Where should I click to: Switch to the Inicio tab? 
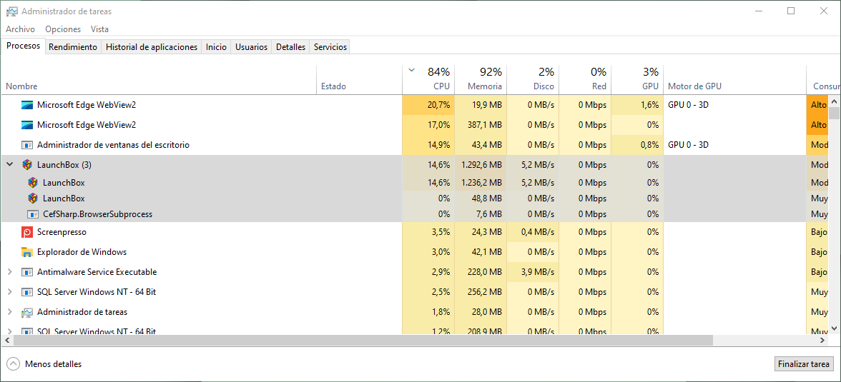(x=216, y=47)
